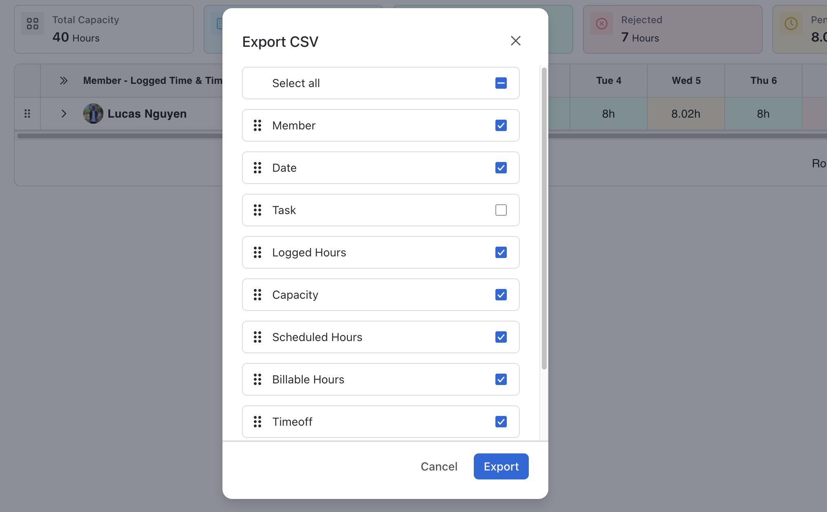Screen dimensions: 827x512
Task: Click the Capacity label in export list
Action: click(x=295, y=295)
